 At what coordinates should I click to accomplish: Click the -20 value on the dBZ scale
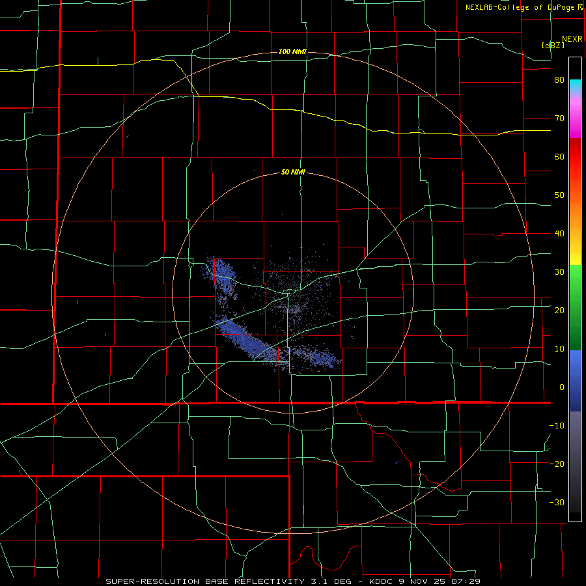[557, 464]
